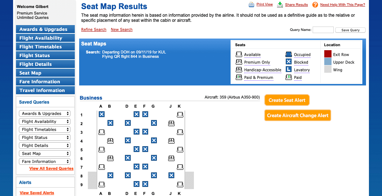This screenshot has width=382, height=196.
Task: Select handicap-accessible seat 4B
Action: pyautogui.click(x=110, y=141)
